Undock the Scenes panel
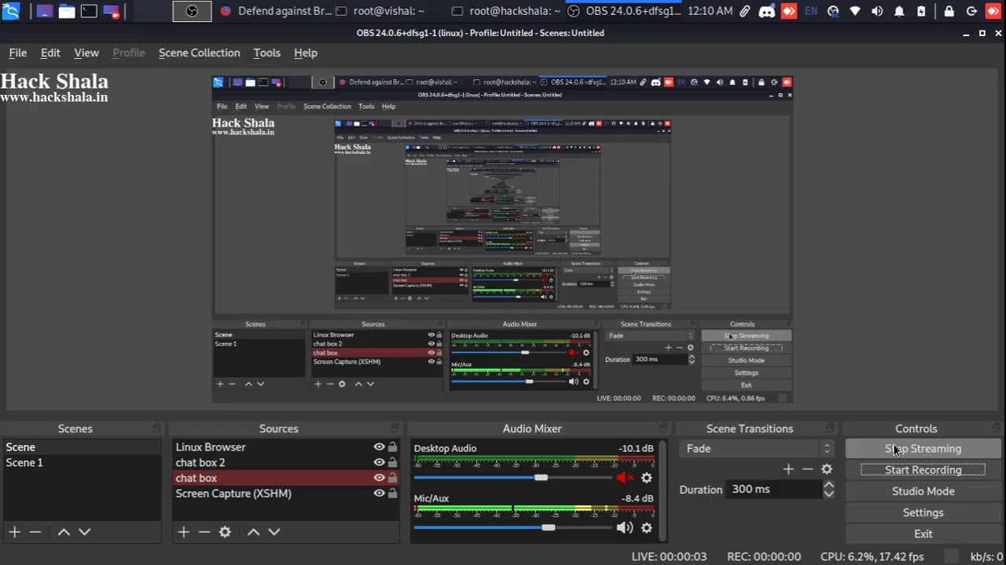1006x565 pixels. (156, 428)
